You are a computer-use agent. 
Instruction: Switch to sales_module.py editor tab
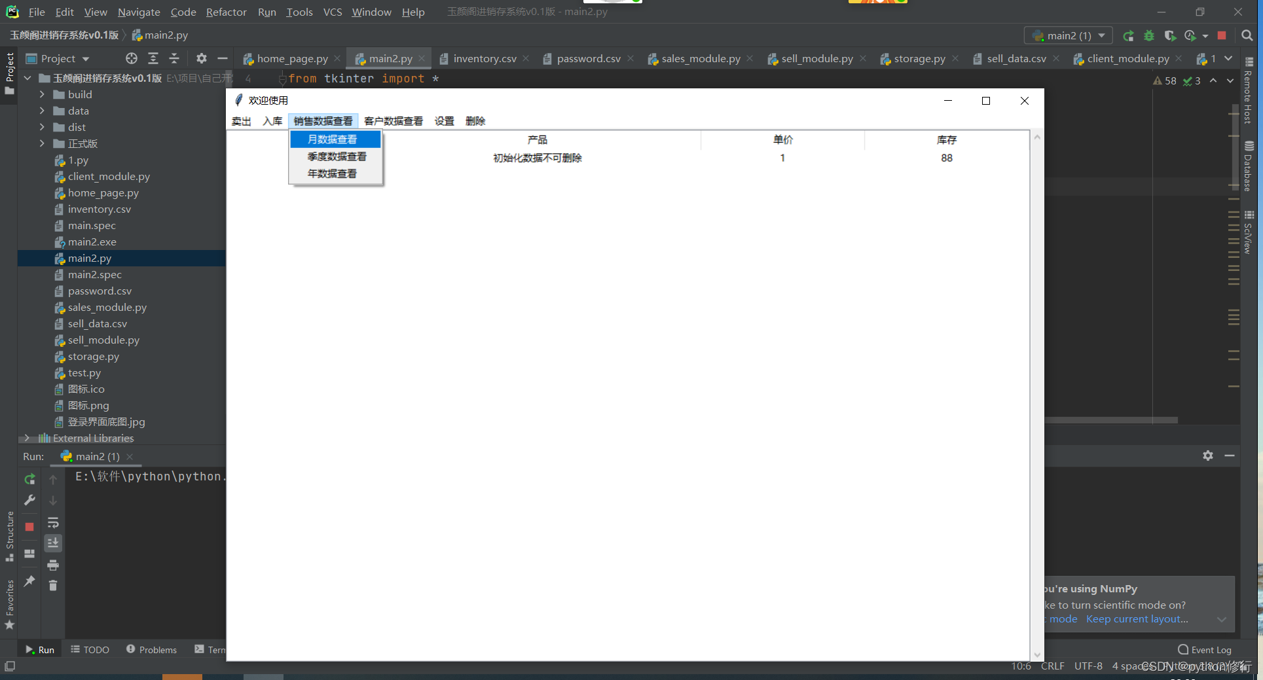coord(701,58)
